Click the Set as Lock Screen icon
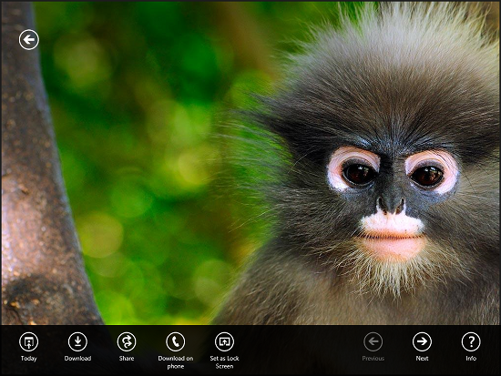The image size is (501, 376). (x=224, y=341)
